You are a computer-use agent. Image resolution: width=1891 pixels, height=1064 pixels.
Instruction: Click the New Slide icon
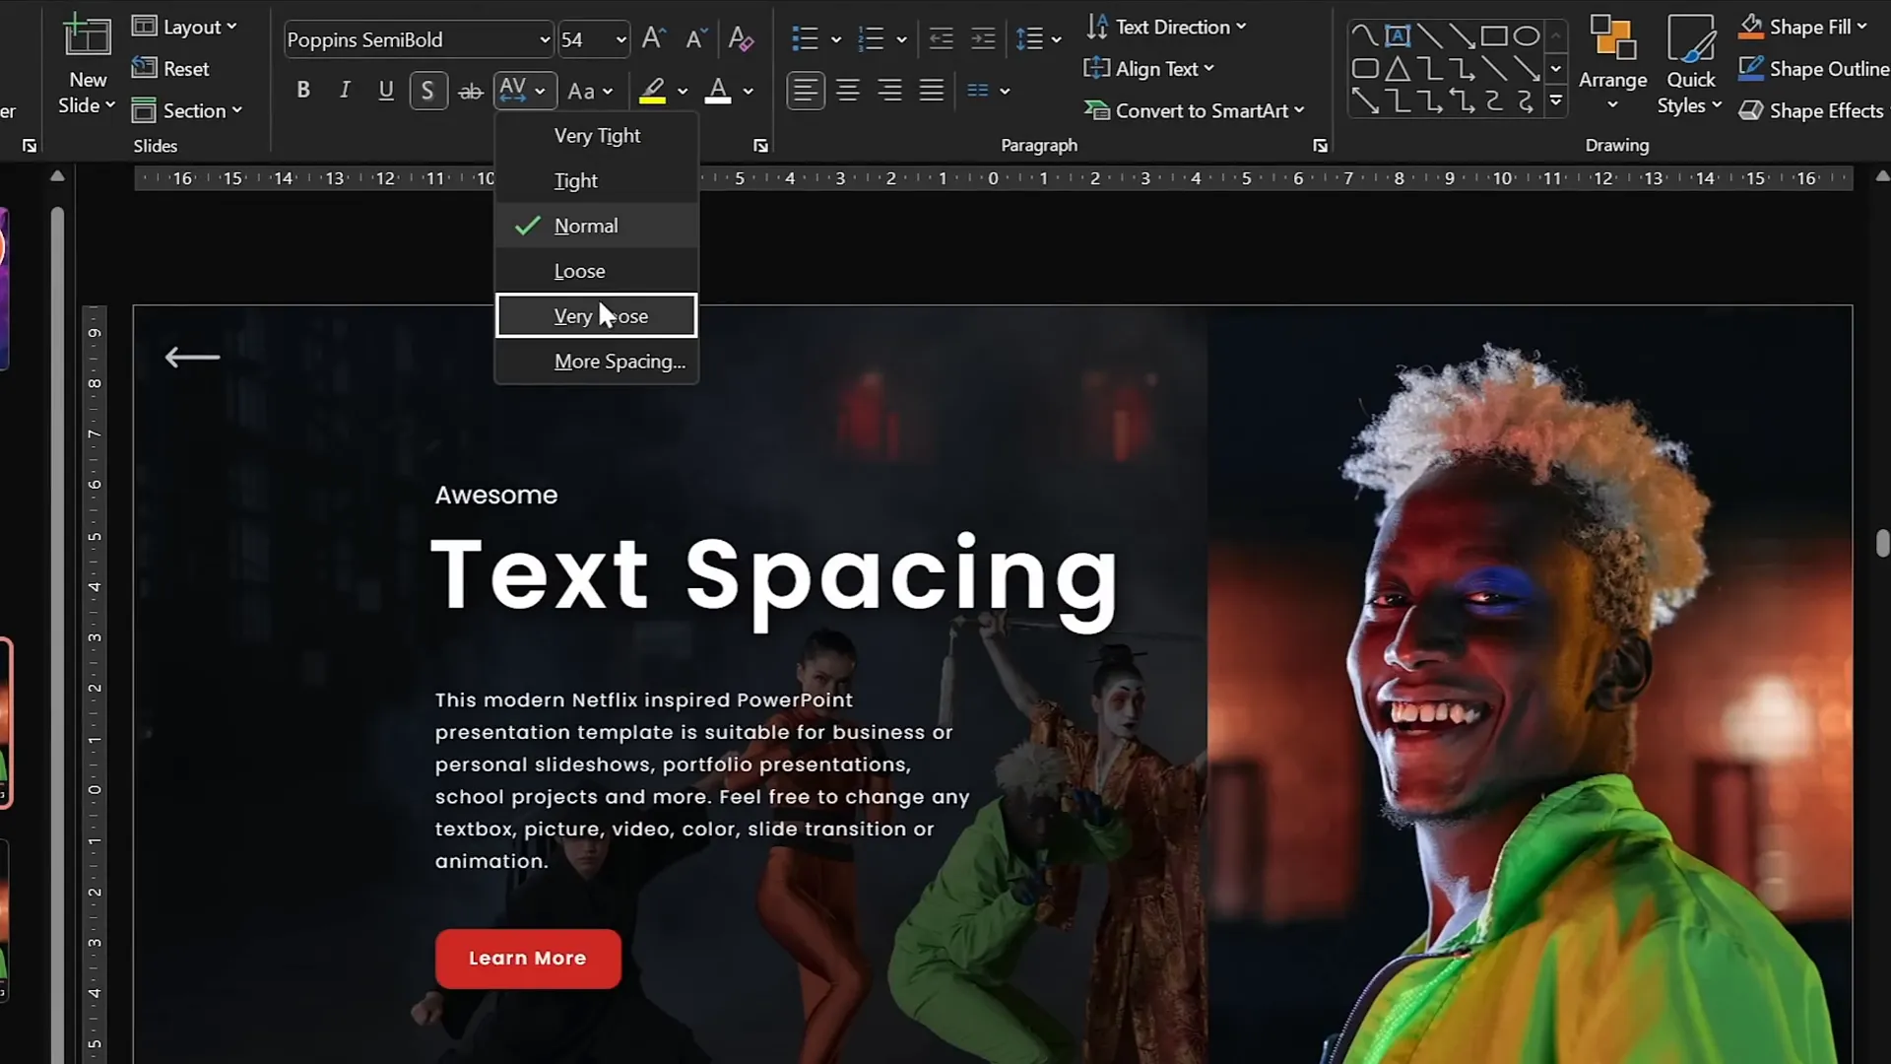(87, 36)
